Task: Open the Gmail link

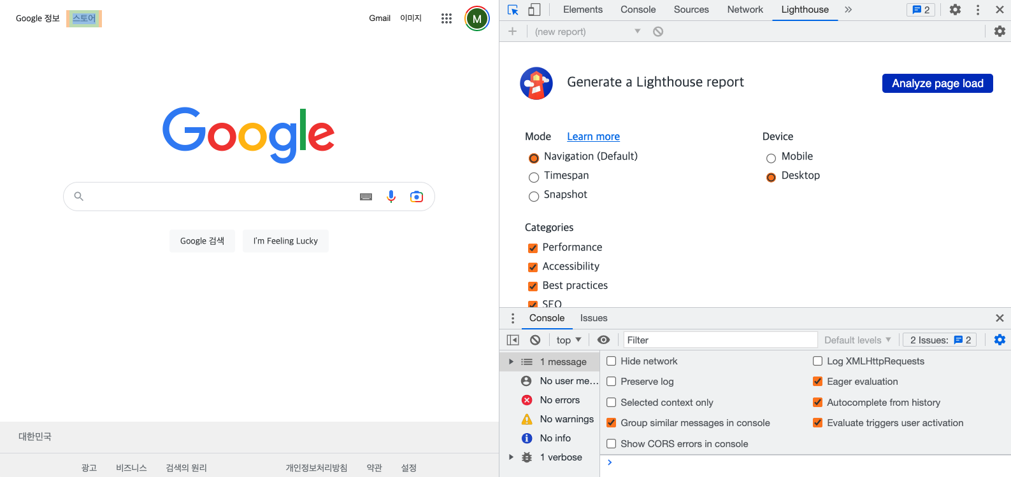Action: (380, 18)
